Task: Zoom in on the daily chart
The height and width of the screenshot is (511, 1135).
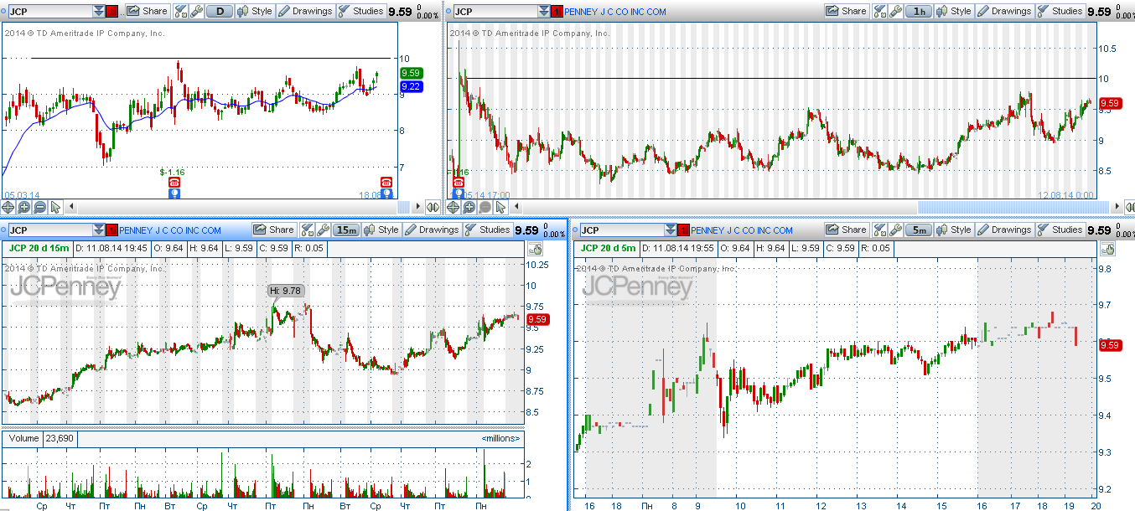Action: point(24,207)
